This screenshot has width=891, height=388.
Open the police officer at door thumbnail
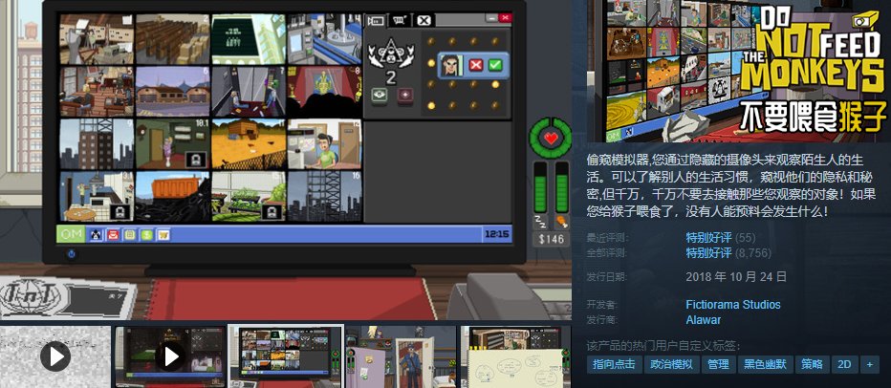click(401, 356)
